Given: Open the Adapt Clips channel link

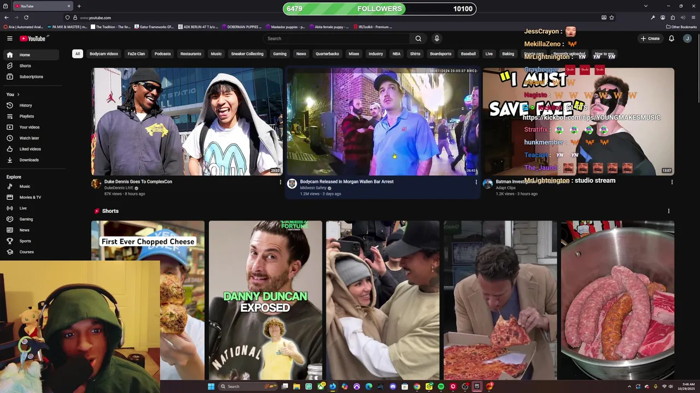Looking at the screenshot, I should (506, 188).
